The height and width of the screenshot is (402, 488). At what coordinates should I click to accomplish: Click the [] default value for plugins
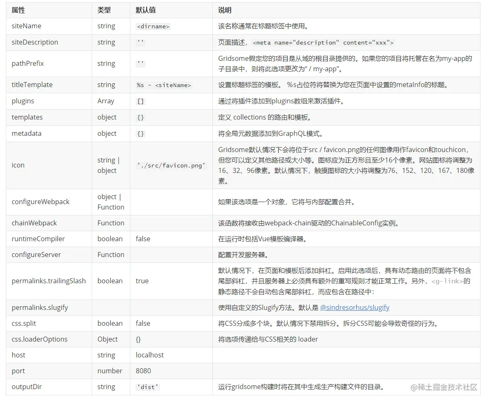[x=141, y=102]
